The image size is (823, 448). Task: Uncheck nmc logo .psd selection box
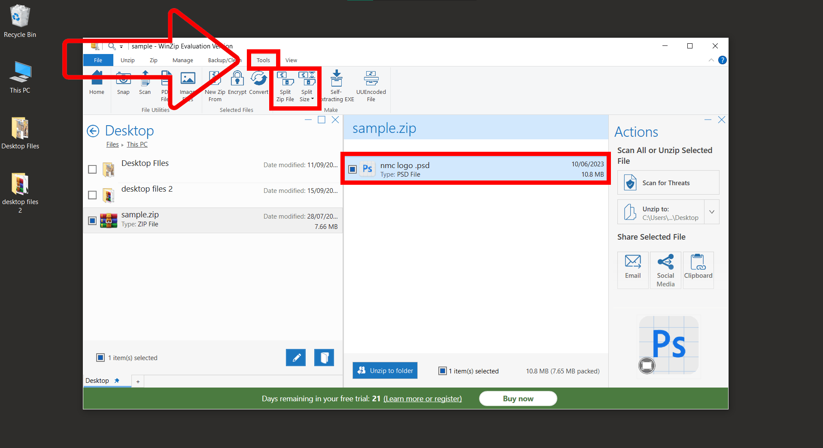pos(352,169)
